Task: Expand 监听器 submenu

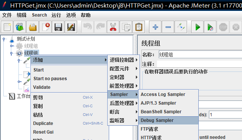Action: [x=123, y=120]
